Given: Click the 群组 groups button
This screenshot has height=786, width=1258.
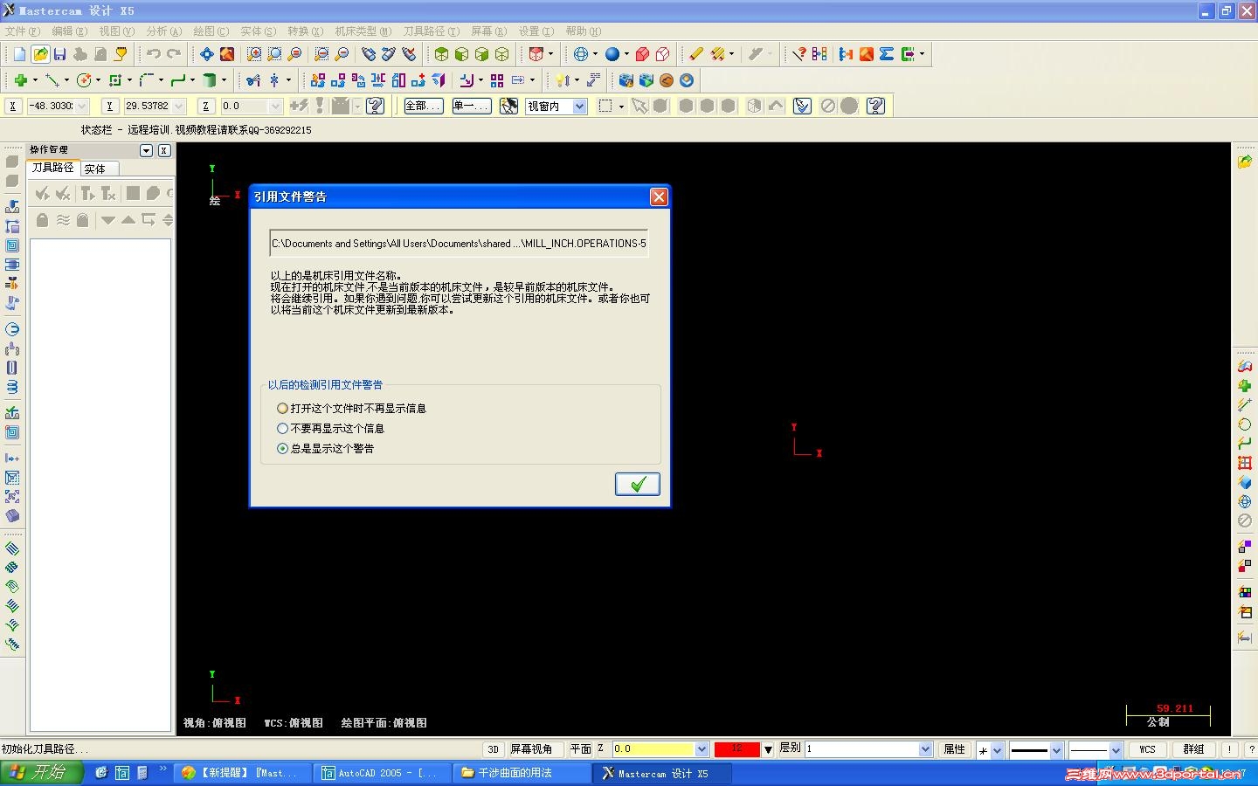Looking at the screenshot, I should point(1193,749).
